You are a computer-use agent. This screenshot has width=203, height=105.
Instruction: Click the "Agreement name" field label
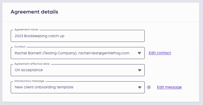click(26, 29)
